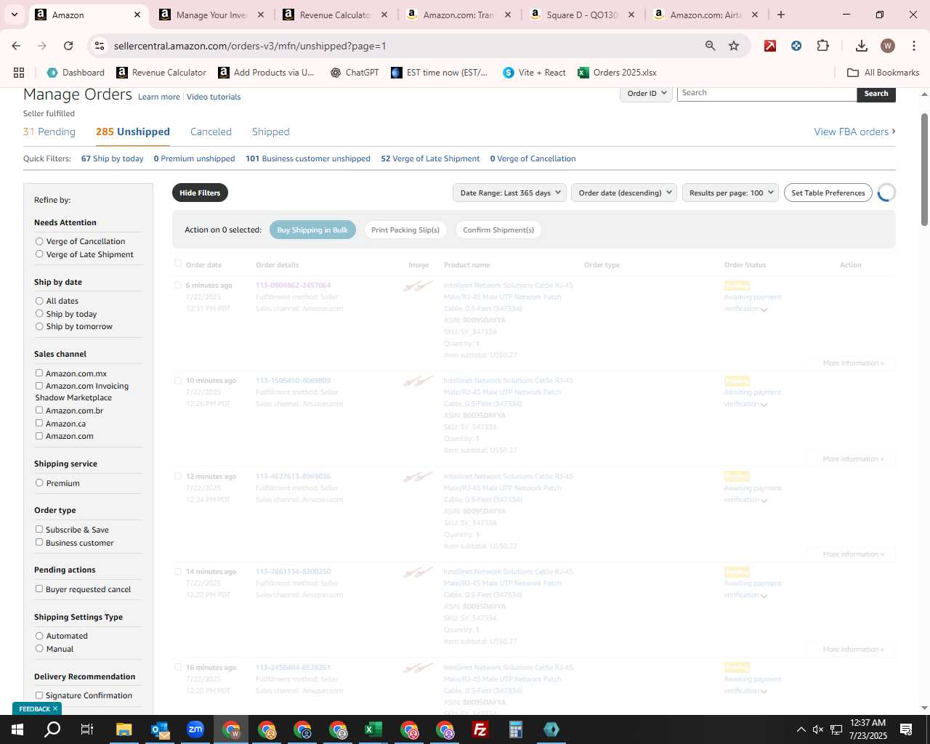Close the FEEDBACK badge

tap(55, 709)
